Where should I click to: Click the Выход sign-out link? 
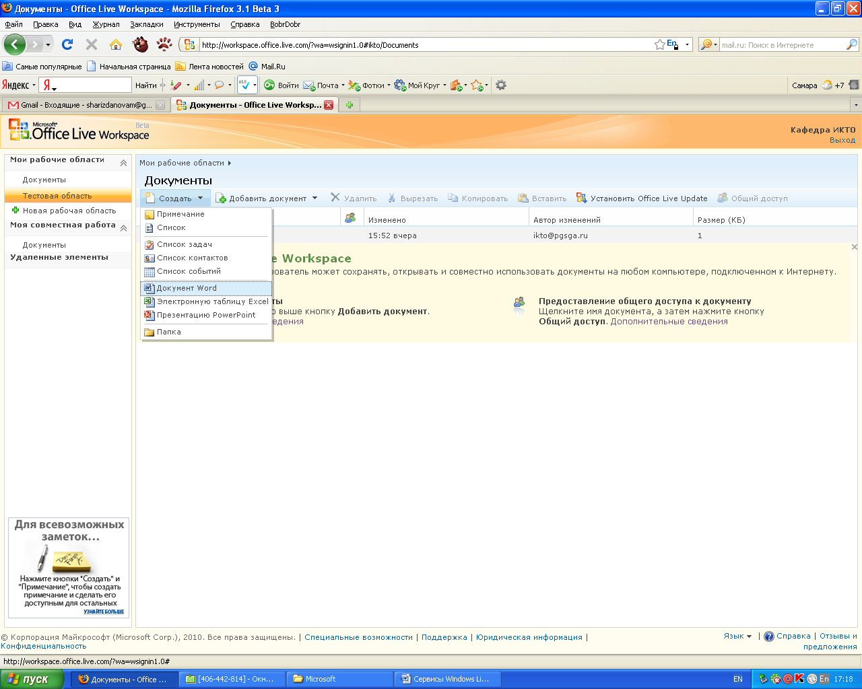(x=842, y=141)
